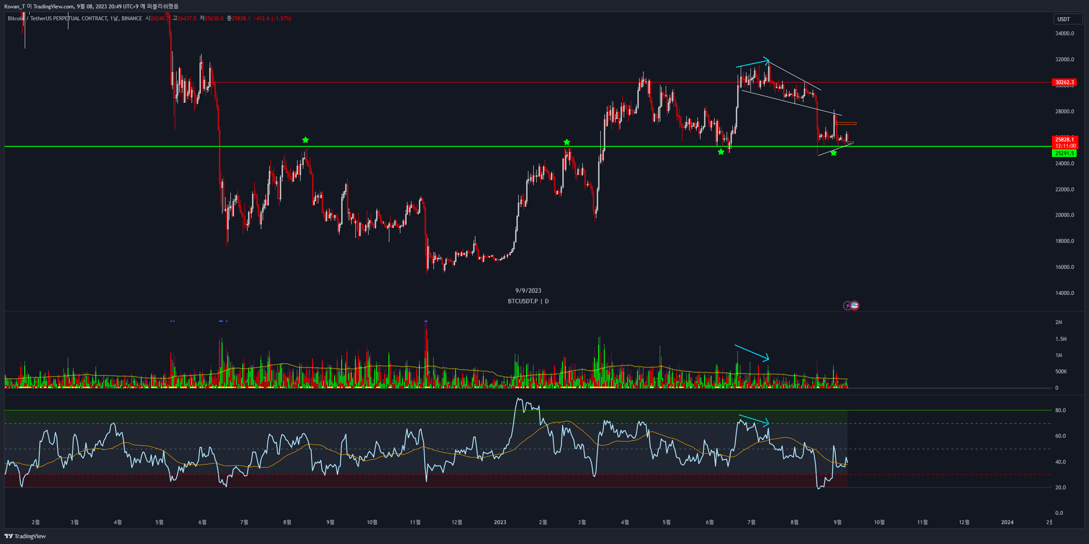Click the cyan arrow above the volume bars
Viewport: 1089px width, 544px height.
pyautogui.click(x=752, y=353)
